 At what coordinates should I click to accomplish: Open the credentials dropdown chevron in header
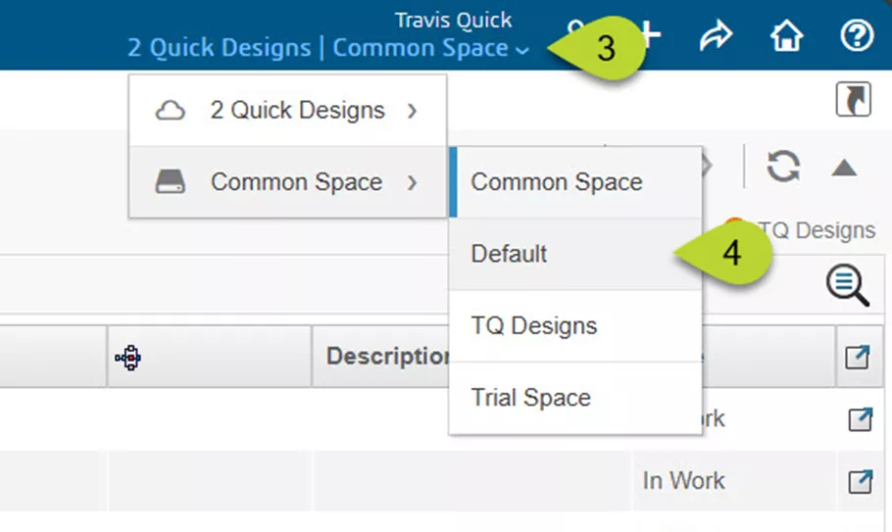[522, 50]
